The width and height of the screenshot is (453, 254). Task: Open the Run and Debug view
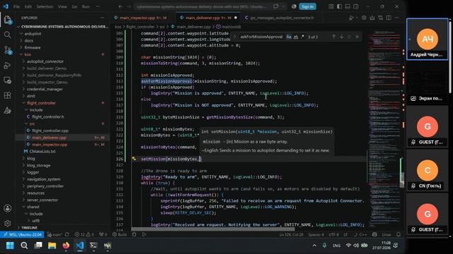pyautogui.click(x=8, y=66)
